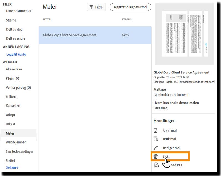
Task: Open the Slettet section
Action: pos(10,161)
